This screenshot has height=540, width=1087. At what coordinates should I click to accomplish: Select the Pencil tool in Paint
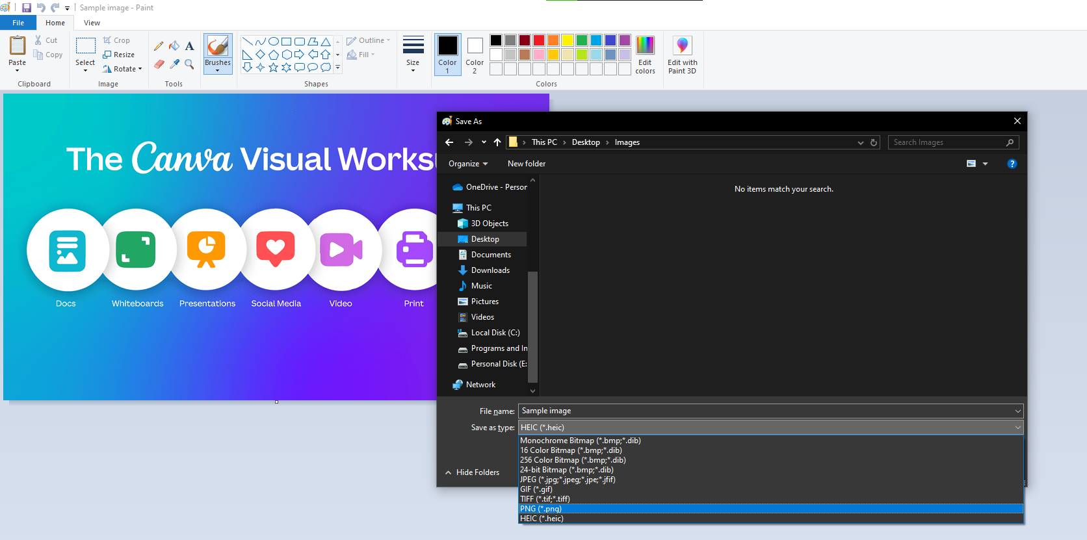click(x=159, y=46)
